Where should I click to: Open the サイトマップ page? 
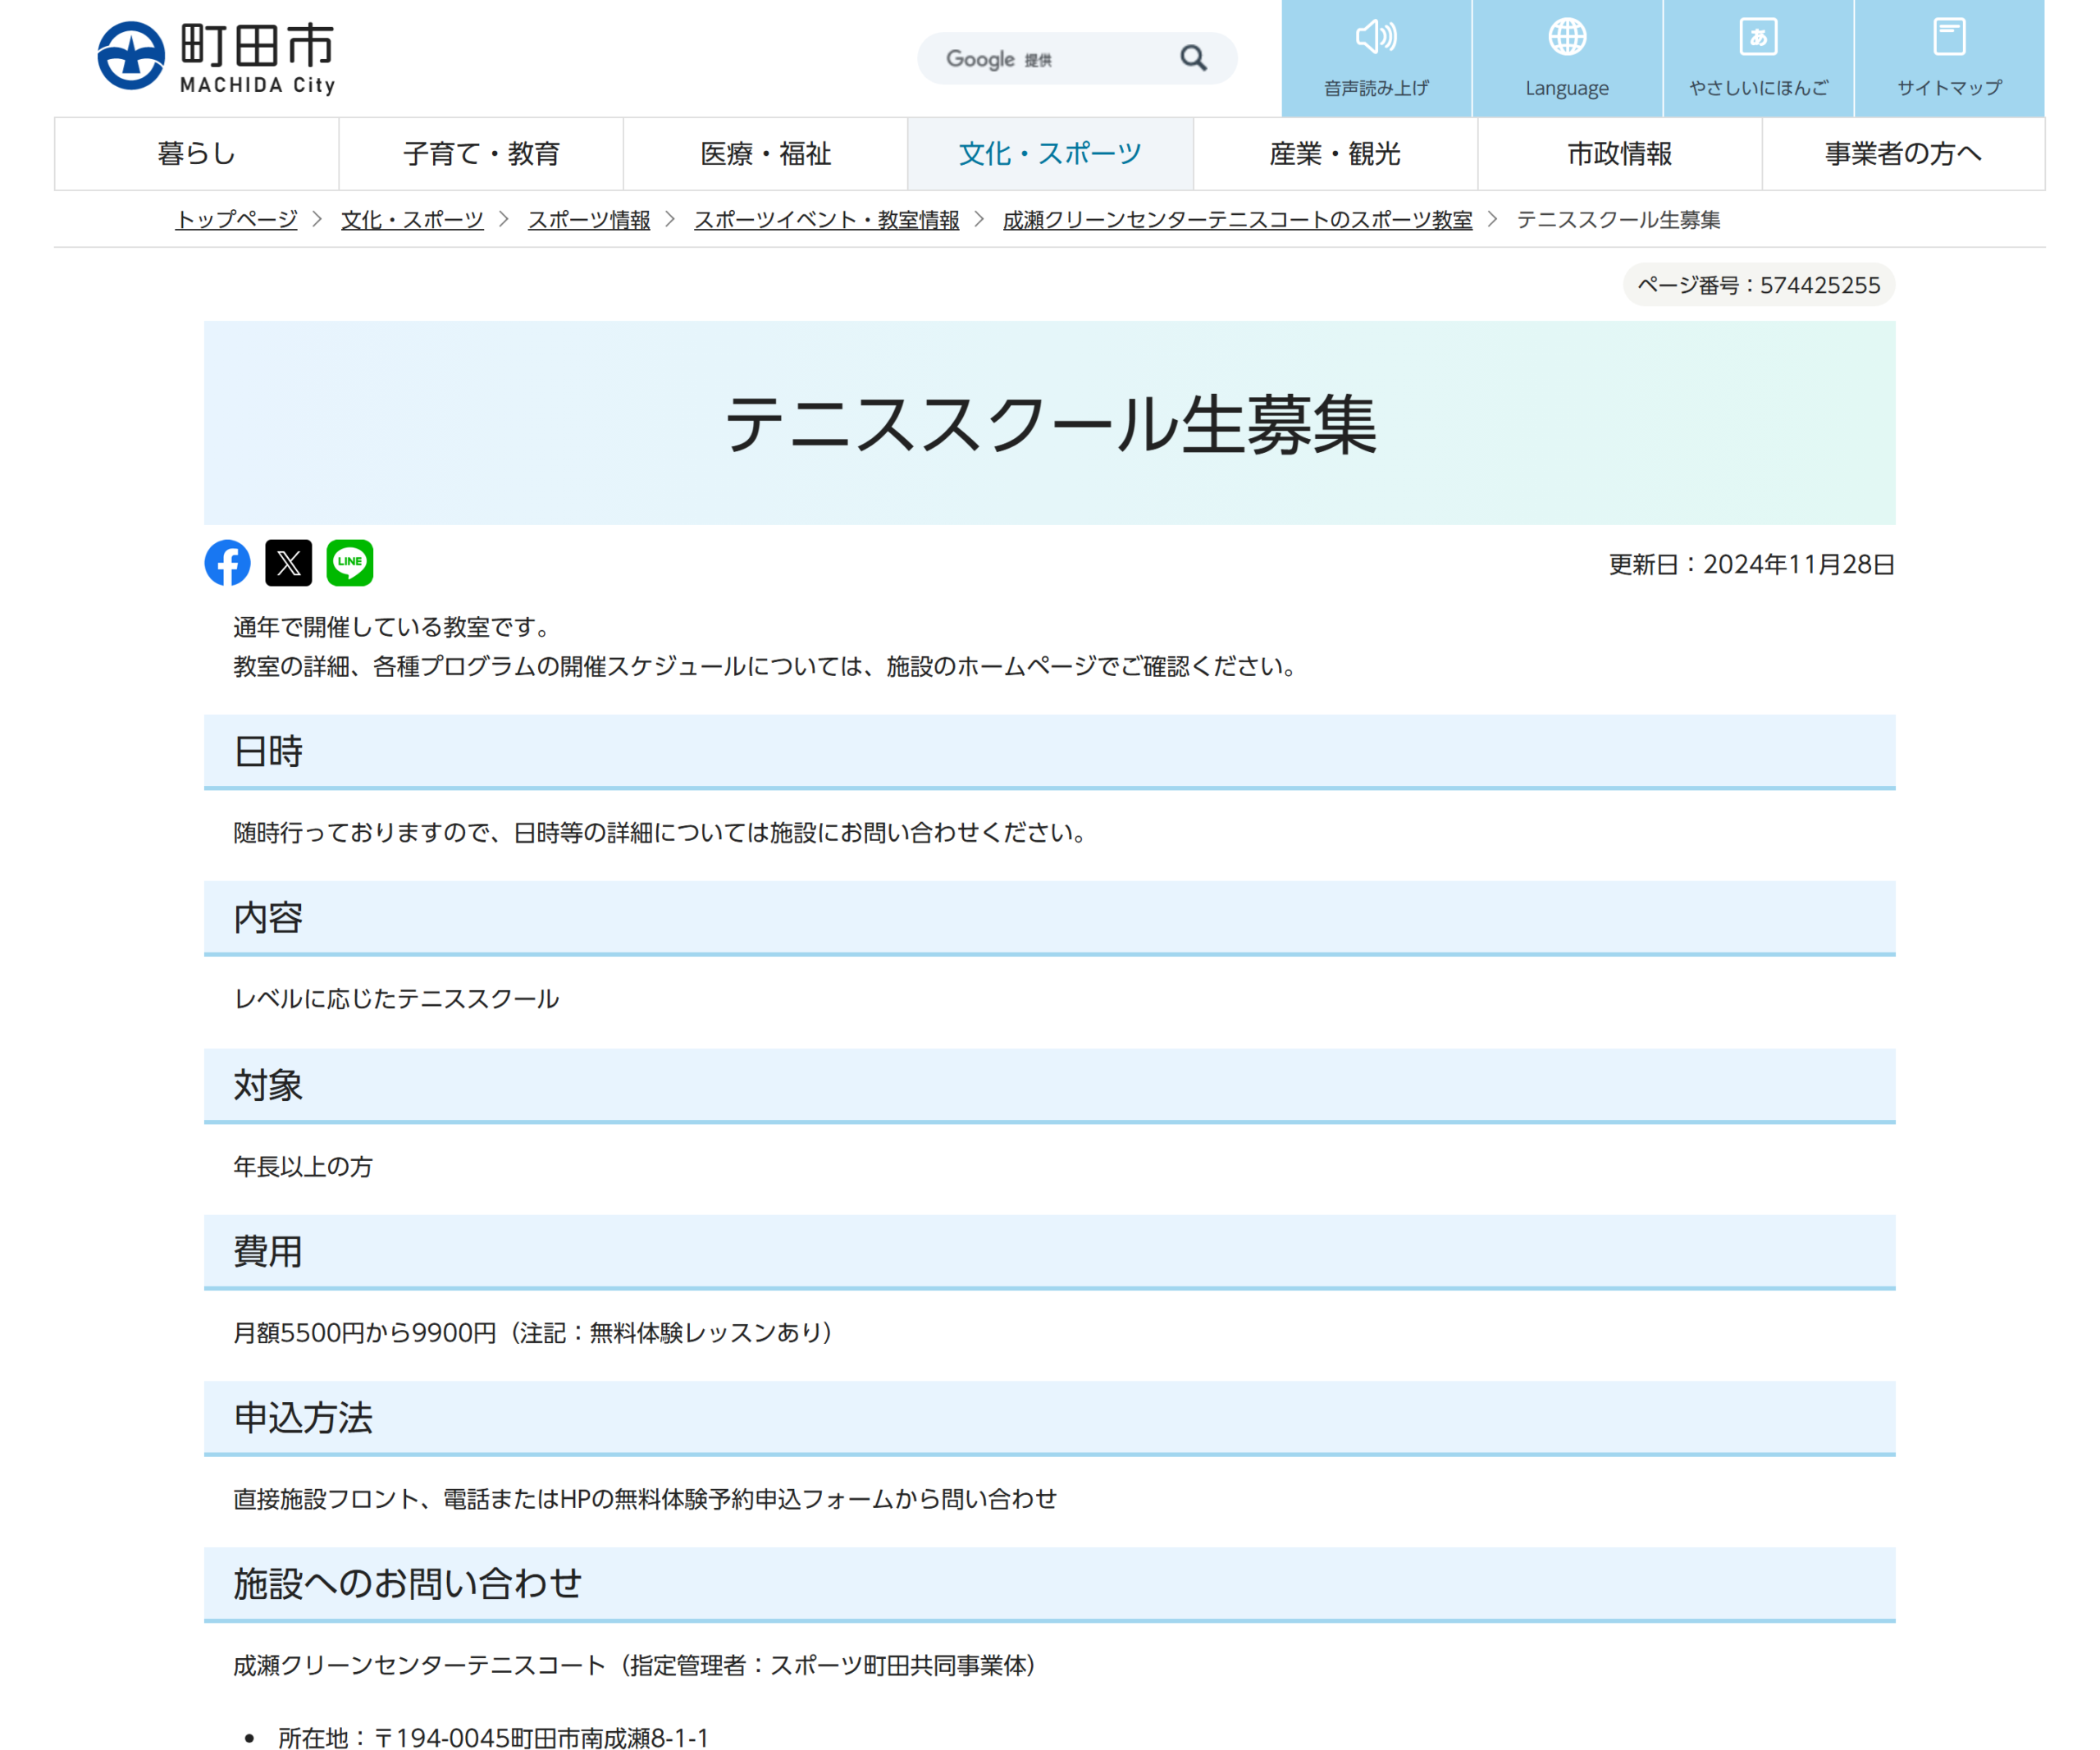point(1949,58)
